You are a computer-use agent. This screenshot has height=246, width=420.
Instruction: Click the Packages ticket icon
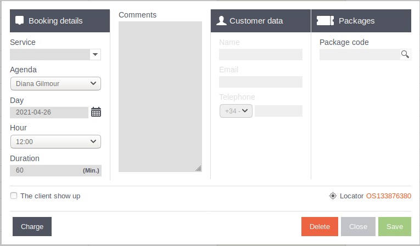pyautogui.click(x=325, y=21)
